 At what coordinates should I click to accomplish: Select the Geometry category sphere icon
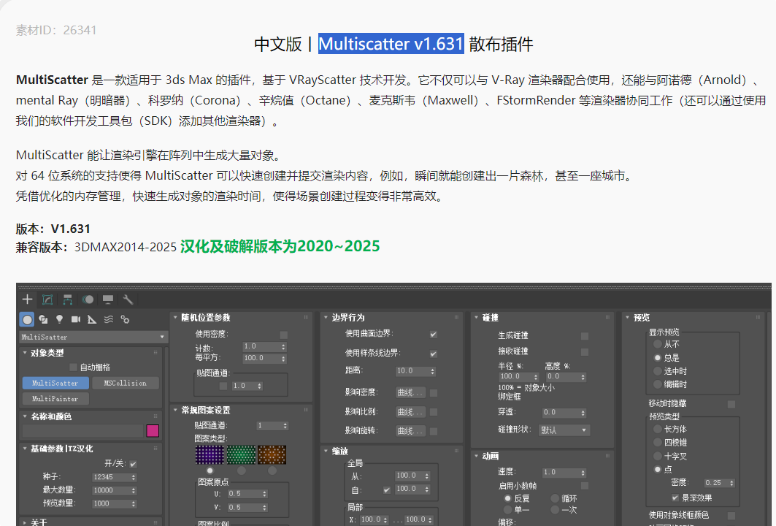(27, 319)
